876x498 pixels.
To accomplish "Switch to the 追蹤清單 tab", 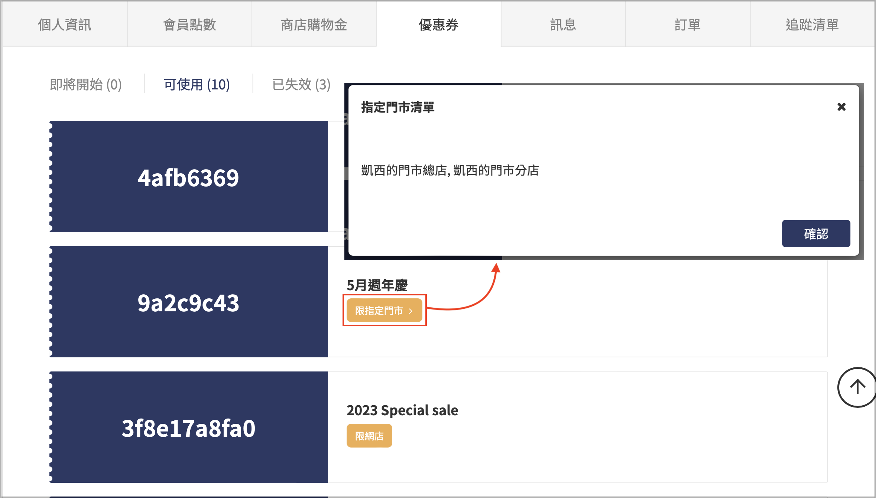I will tap(812, 24).
